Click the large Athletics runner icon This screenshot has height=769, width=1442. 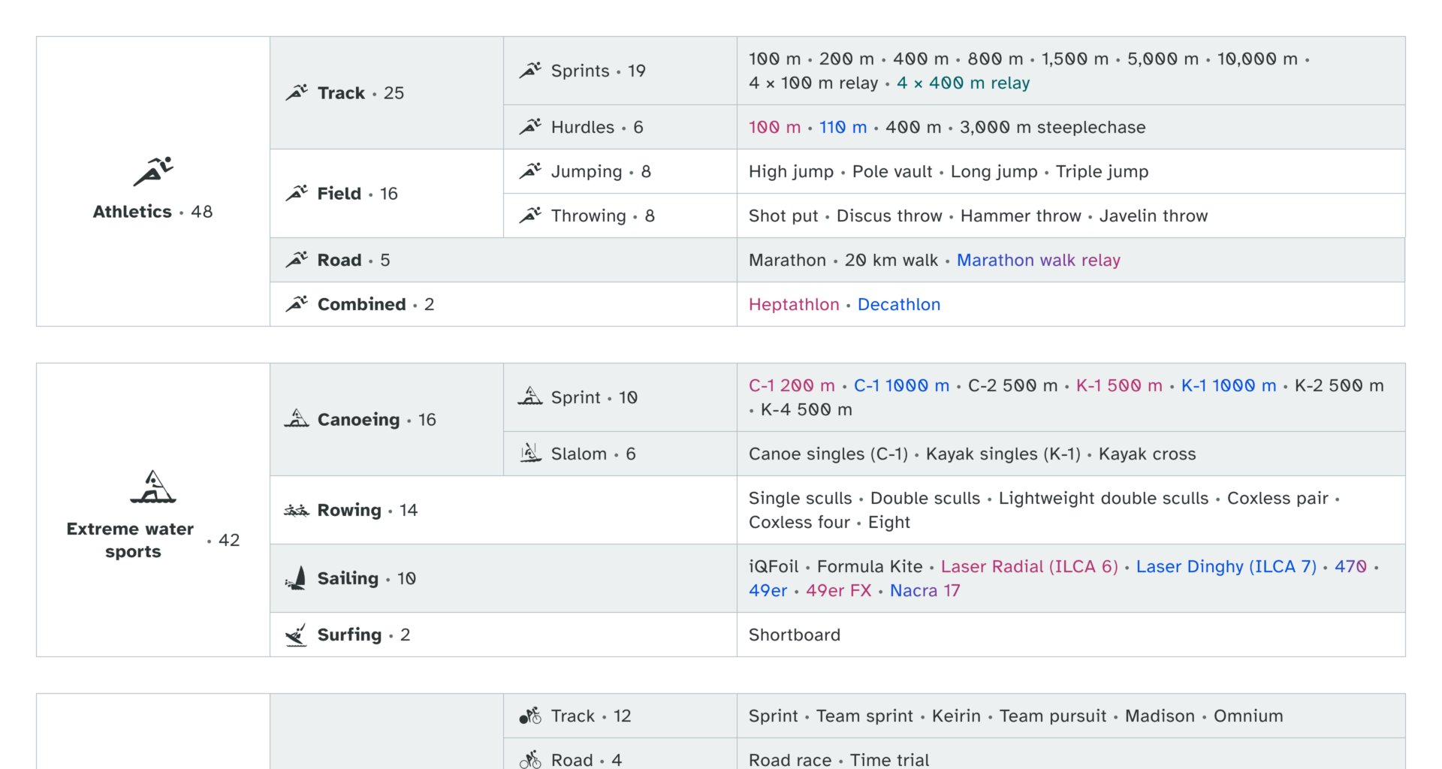(153, 171)
